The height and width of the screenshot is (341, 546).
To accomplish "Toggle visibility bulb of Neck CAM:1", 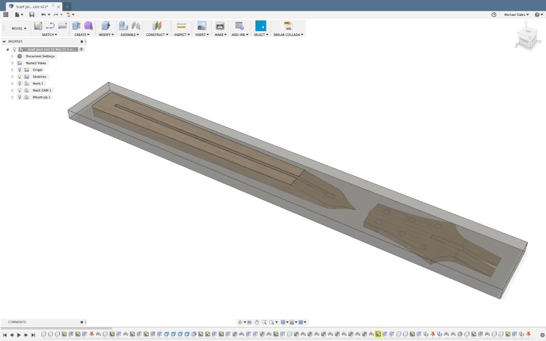I will coord(20,90).
